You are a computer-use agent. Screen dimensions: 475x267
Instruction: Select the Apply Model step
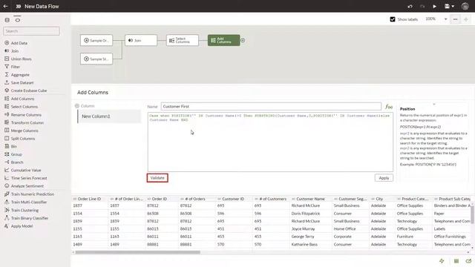pyautogui.click(x=19, y=225)
